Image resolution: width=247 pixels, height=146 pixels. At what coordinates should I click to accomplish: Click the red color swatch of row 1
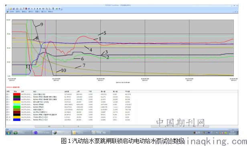[x=17, y=94]
